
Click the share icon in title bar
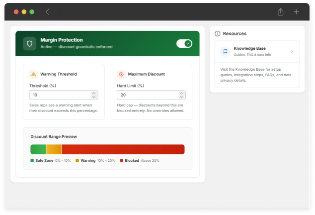pos(280,12)
